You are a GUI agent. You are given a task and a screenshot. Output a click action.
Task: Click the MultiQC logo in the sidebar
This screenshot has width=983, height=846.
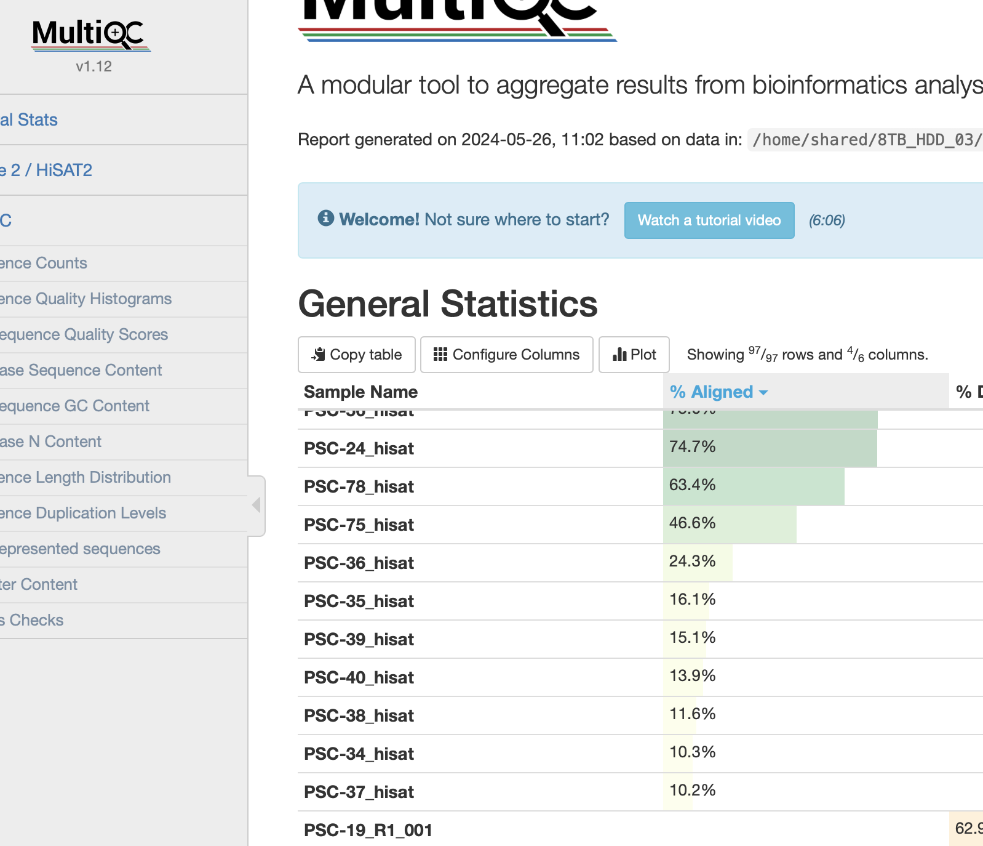click(91, 34)
